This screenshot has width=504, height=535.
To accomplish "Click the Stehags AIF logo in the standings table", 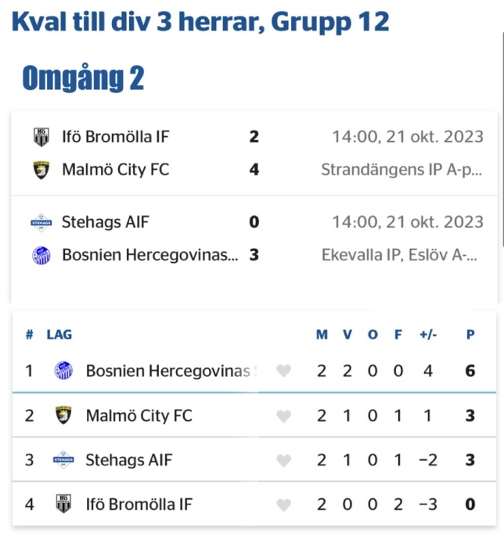I will (x=63, y=460).
